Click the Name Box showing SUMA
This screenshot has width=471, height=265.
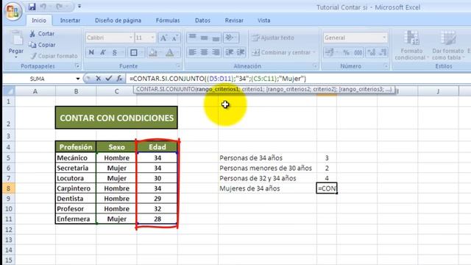(38, 79)
